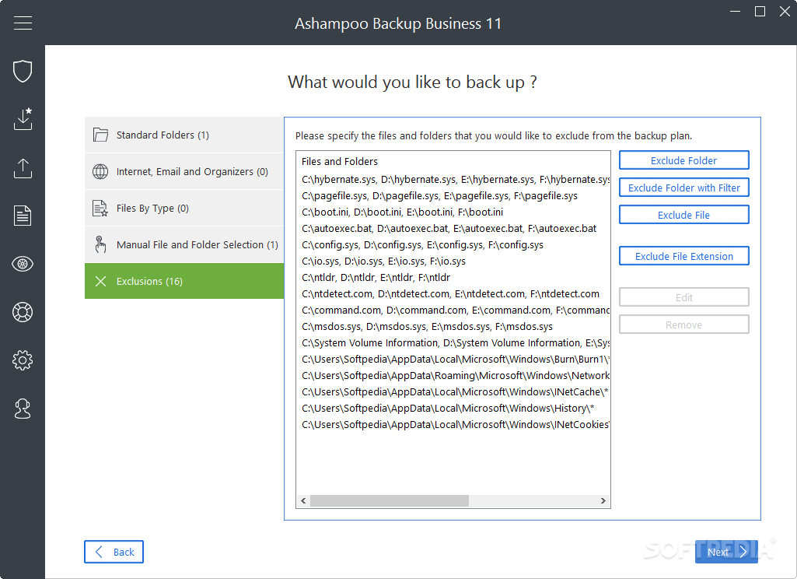
Task: Open settings gear icon in sidebar
Action: point(23,360)
